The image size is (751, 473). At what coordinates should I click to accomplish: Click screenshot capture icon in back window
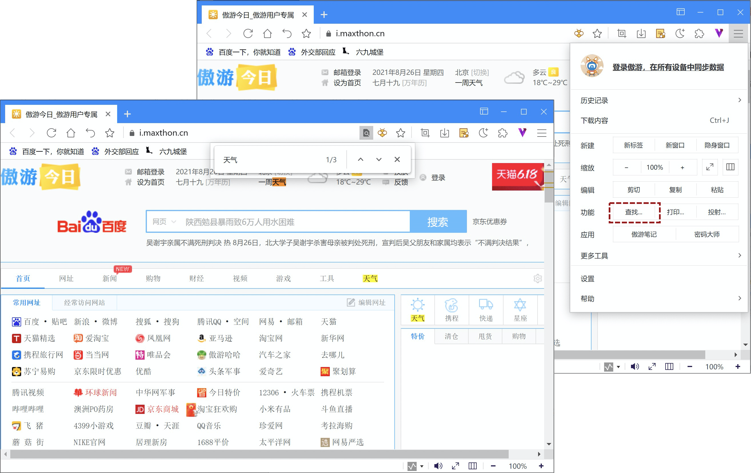point(622,33)
